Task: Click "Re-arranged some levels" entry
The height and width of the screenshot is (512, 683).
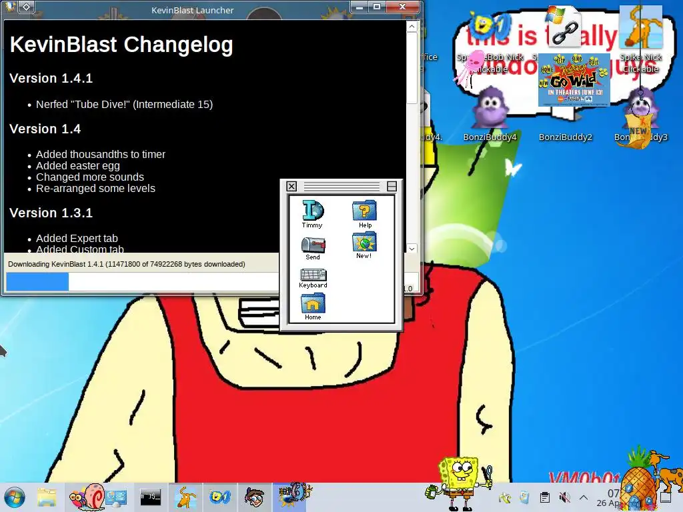Action: [95, 189]
